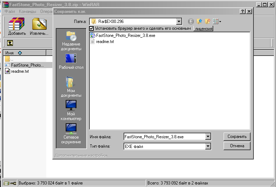Screen dimensions: 276x187
Task: Open Мой компьютер location
Action: coord(71,110)
